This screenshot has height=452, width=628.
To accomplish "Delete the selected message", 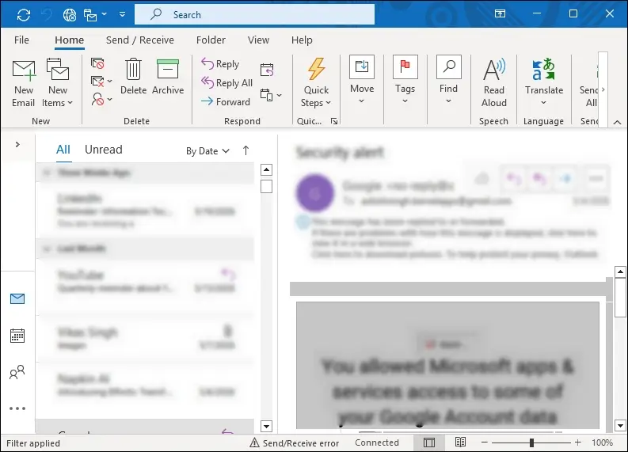I will pyautogui.click(x=133, y=77).
